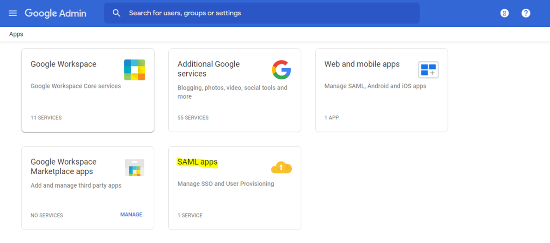This screenshot has height=243, width=550.
Task: Open the Google Workspace card title
Action: click(x=63, y=64)
